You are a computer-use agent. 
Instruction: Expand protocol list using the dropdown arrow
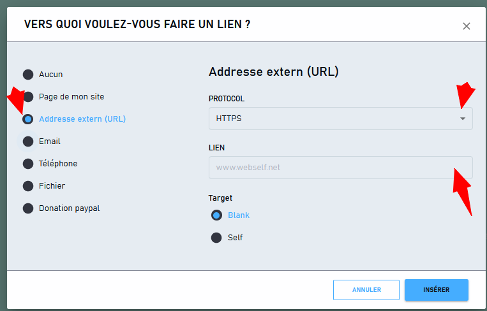click(463, 119)
